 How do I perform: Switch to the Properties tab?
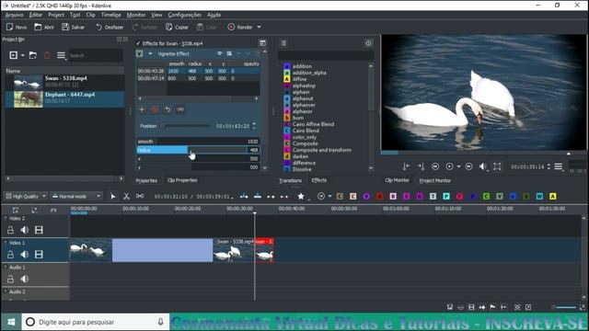pyautogui.click(x=146, y=180)
